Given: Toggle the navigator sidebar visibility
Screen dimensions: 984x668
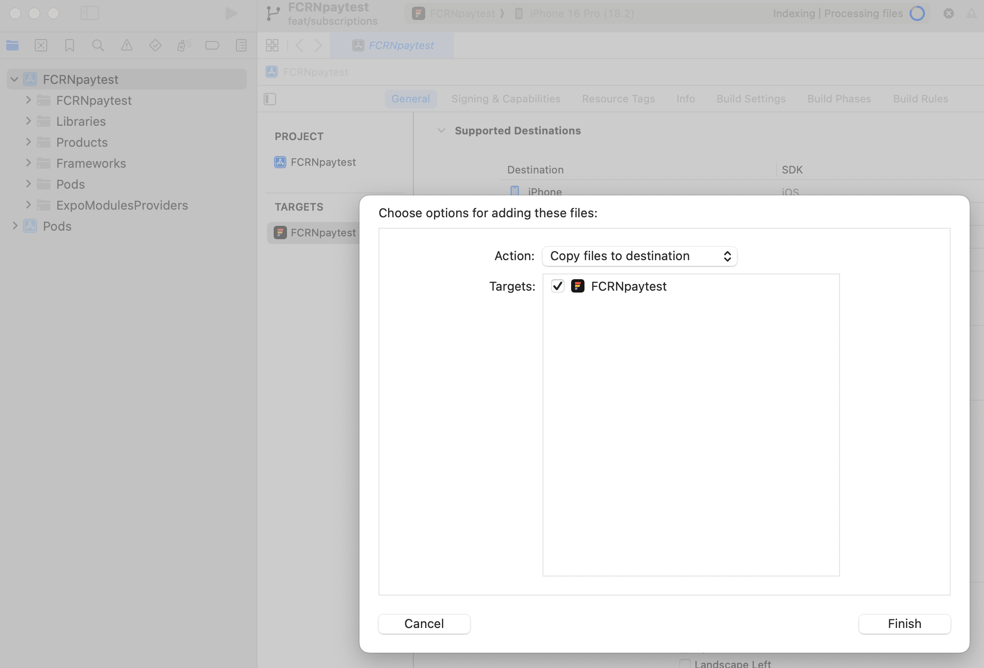Looking at the screenshot, I should coord(90,13).
